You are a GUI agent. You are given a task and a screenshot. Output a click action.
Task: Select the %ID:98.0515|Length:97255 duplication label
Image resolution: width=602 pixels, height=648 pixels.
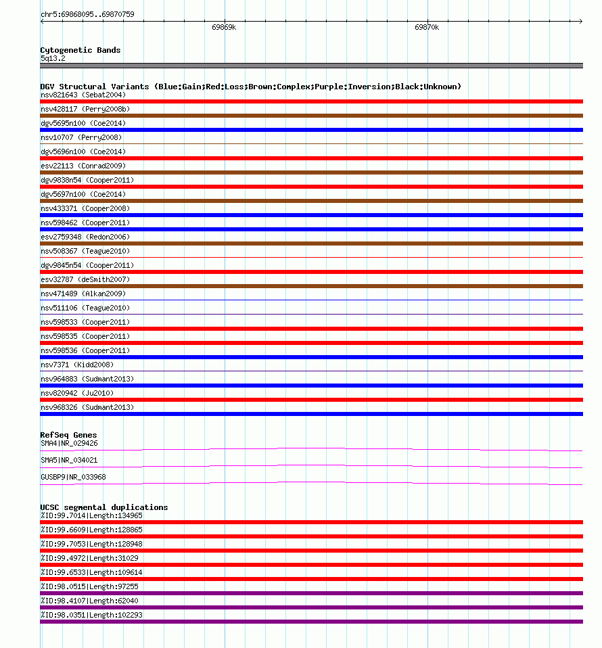pyautogui.click(x=89, y=586)
